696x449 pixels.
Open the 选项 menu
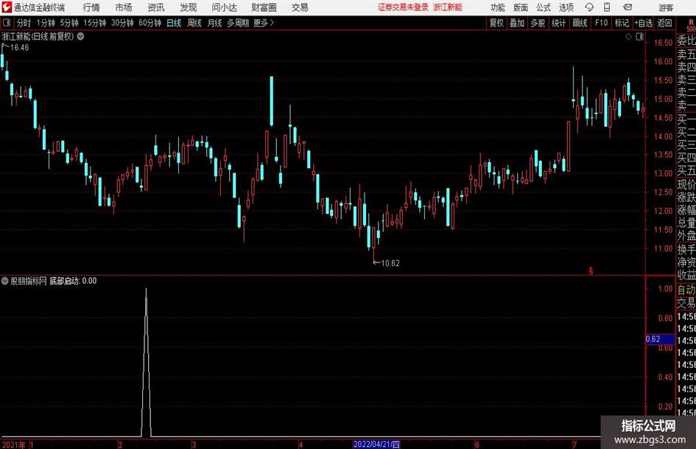point(566,7)
